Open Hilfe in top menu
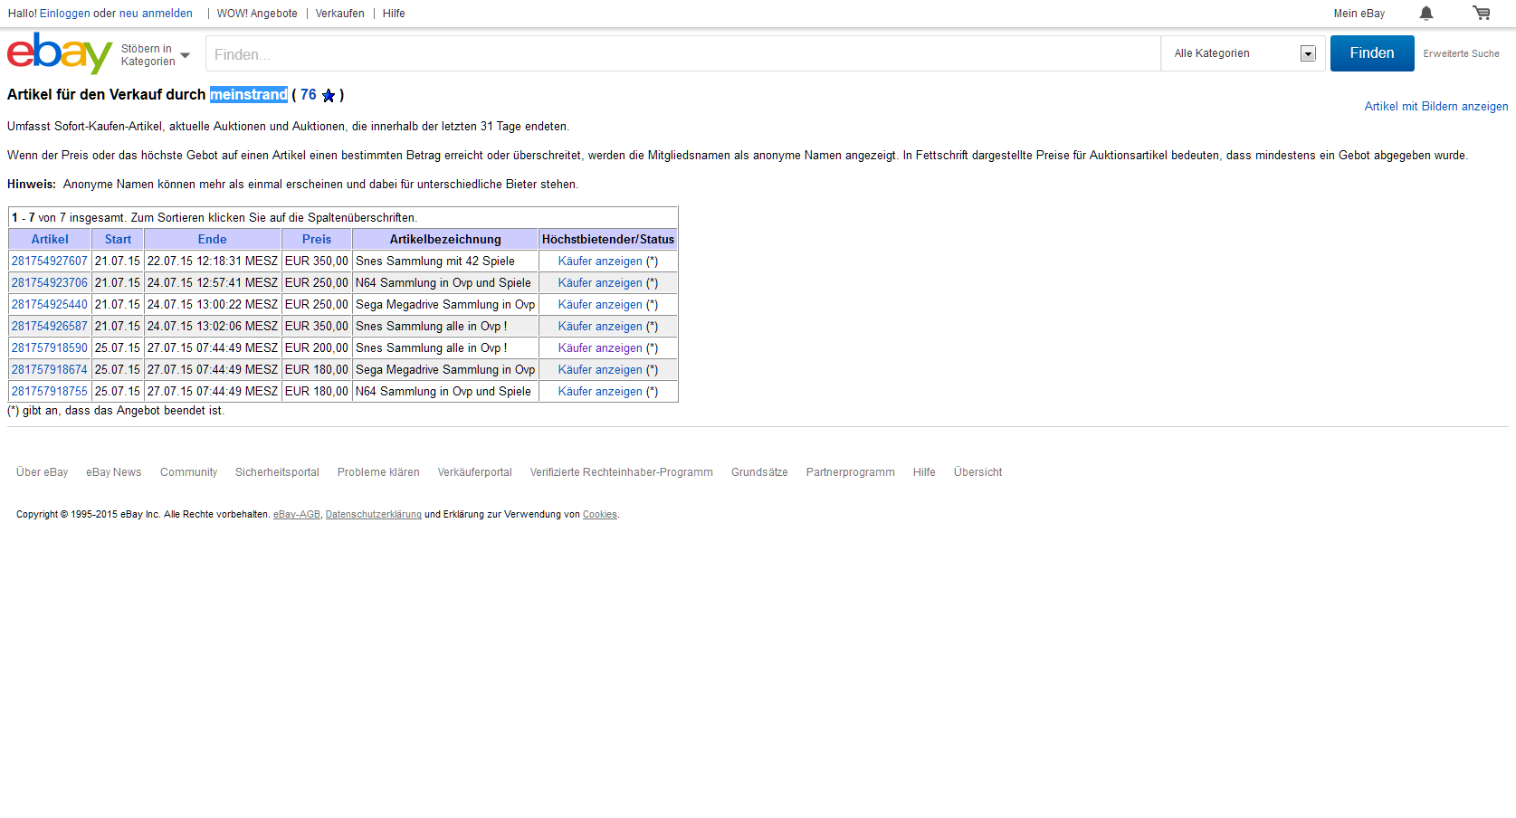 (x=394, y=14)
